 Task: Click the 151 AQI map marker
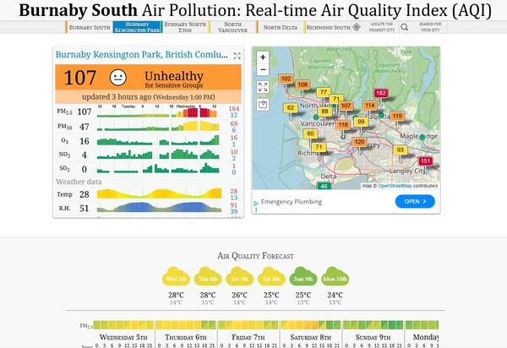click(425, 161)
